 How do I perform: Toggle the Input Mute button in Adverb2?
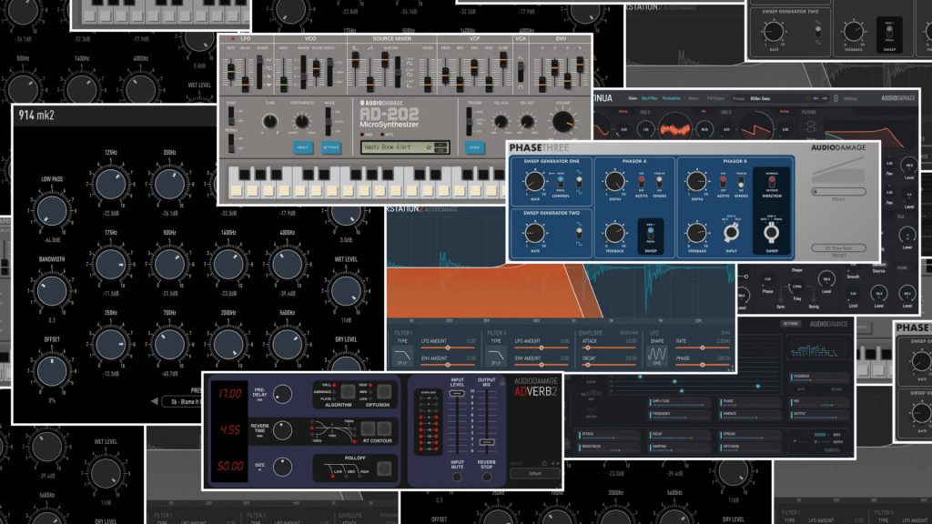457,477
